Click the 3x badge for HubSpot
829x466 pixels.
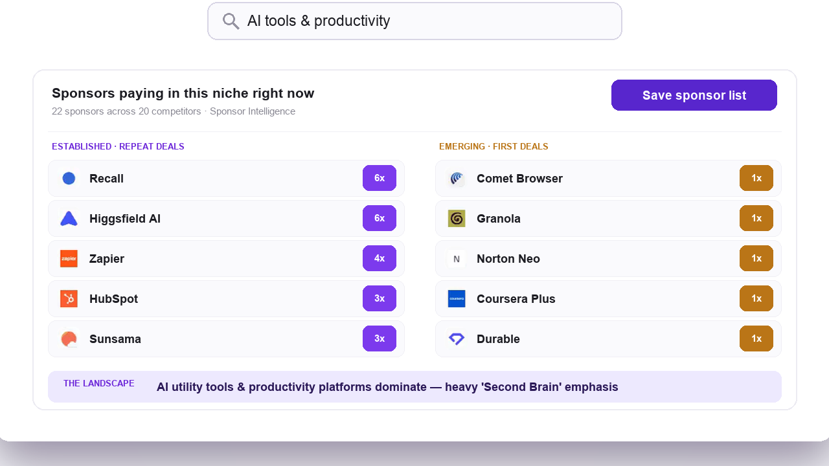point(380,298)
